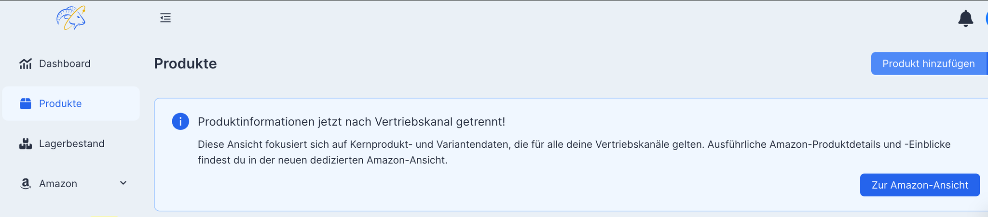Click the Dashboard chart icon
This screenshot has height=217, width=988.
(26, 64)
